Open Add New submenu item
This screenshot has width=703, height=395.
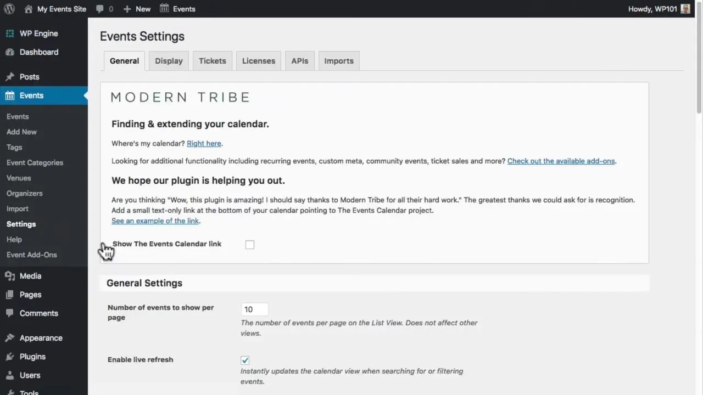pyautogui.click(x=21, y=132)
